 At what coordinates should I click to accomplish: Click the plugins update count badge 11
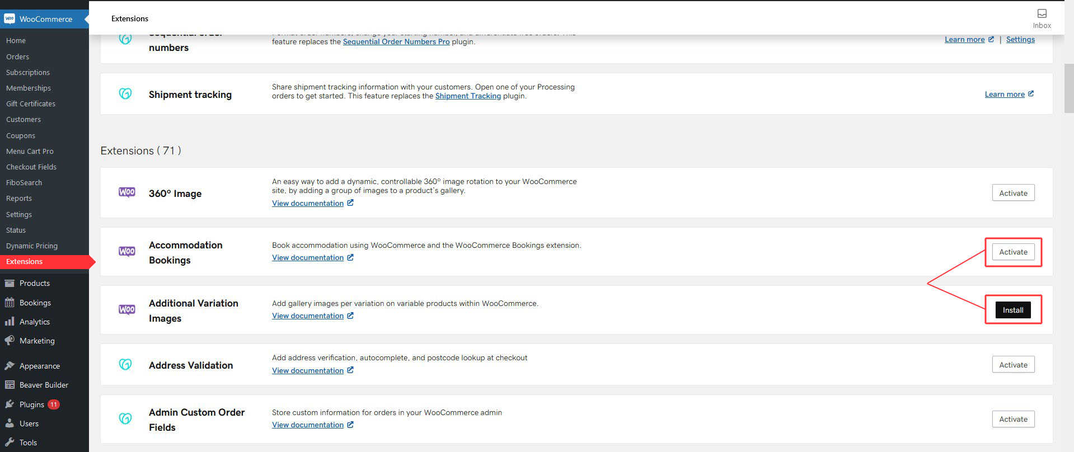tap(54, 404)
